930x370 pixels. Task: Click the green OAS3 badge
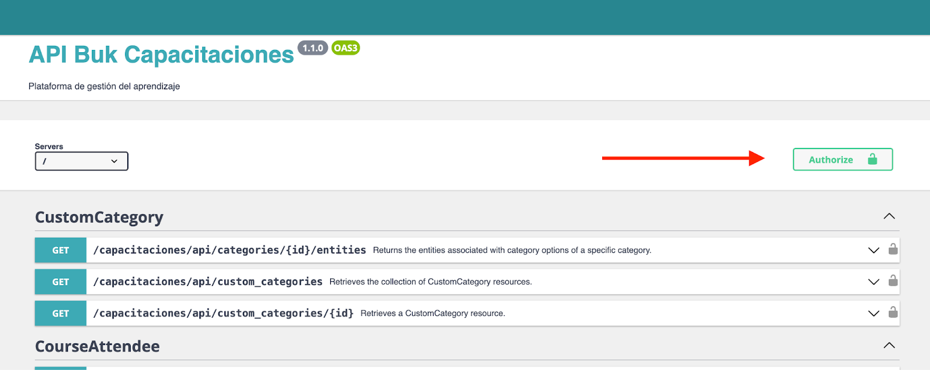pos(345,48)
